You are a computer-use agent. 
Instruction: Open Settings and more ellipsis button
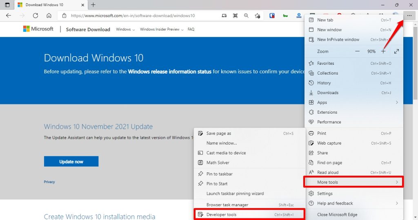pyautogui.click(x=409, y=16)
